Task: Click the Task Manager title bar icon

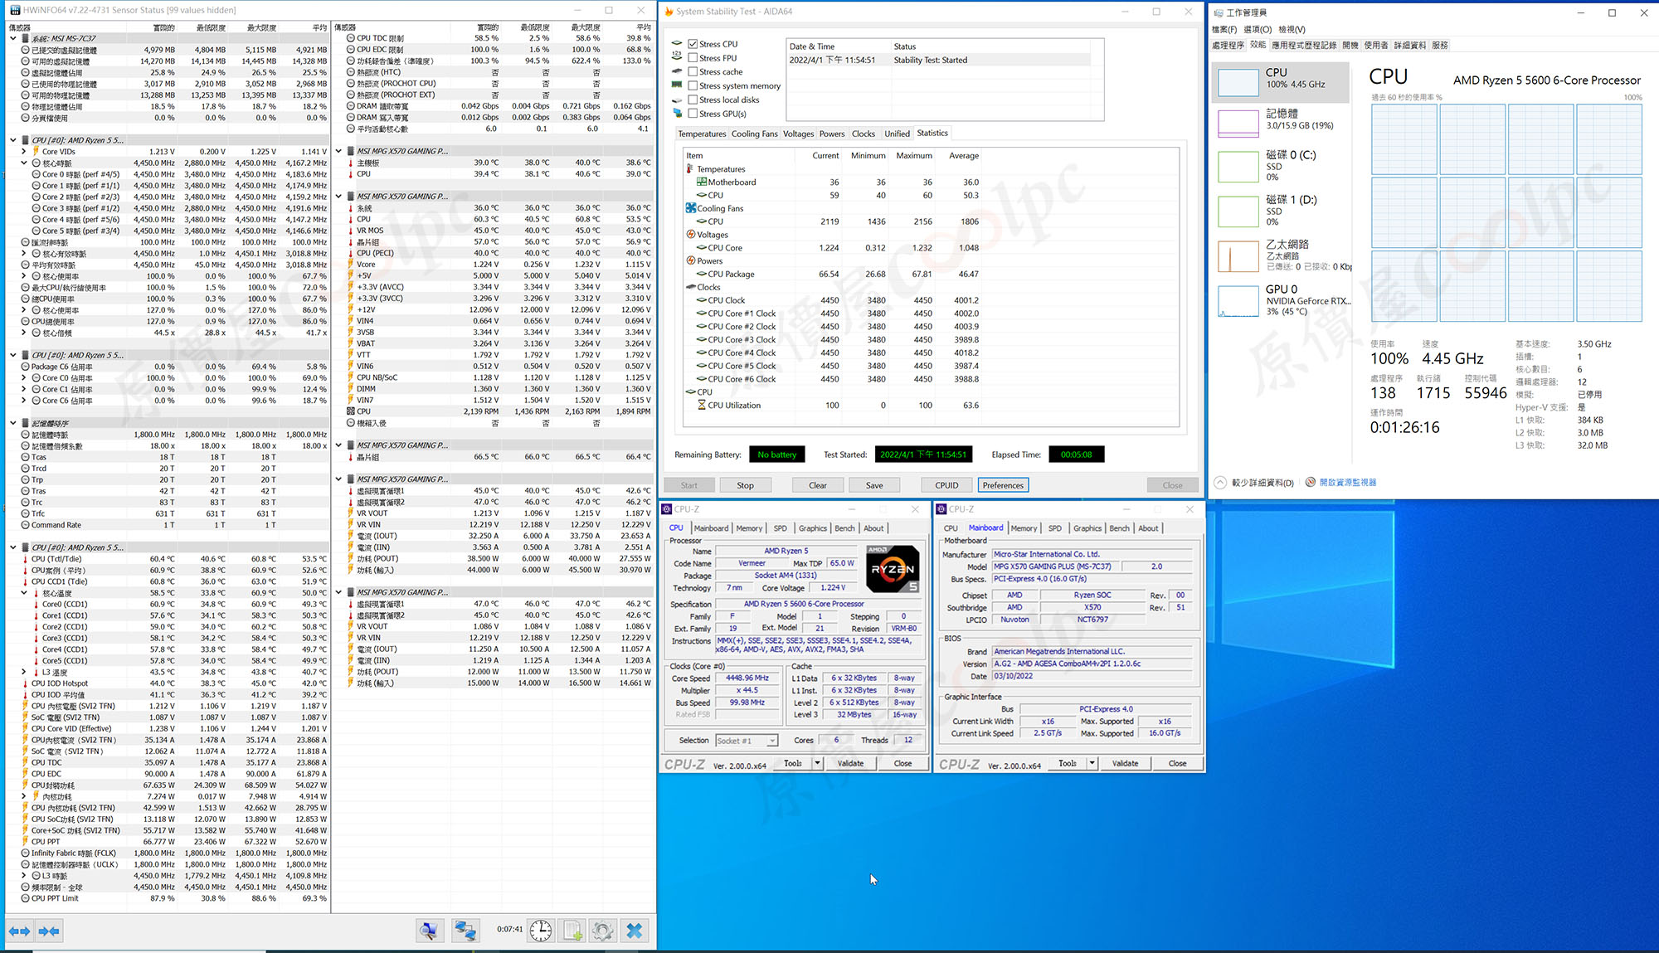Action: 1218,12
